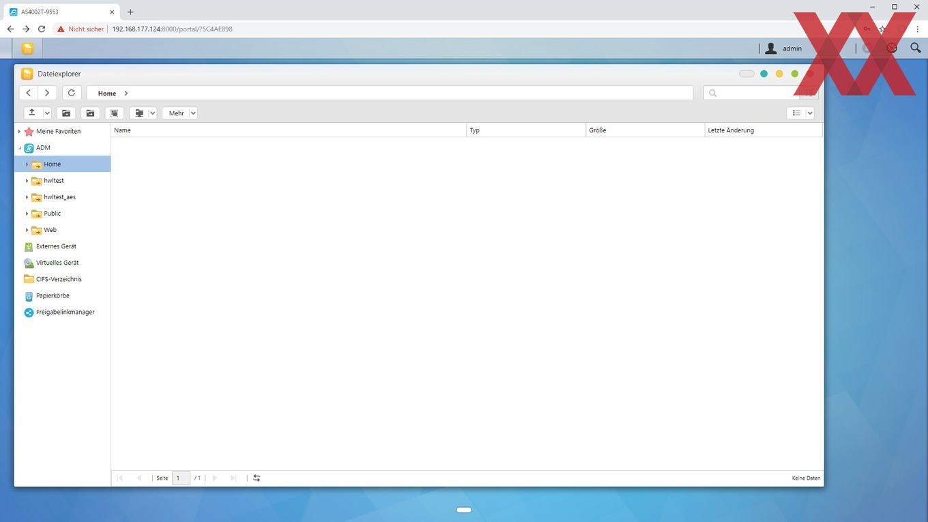Click the folder-with-plus icon in the toolbar
Viewport: 928px width, 522px height.
(x=66, y=113)
